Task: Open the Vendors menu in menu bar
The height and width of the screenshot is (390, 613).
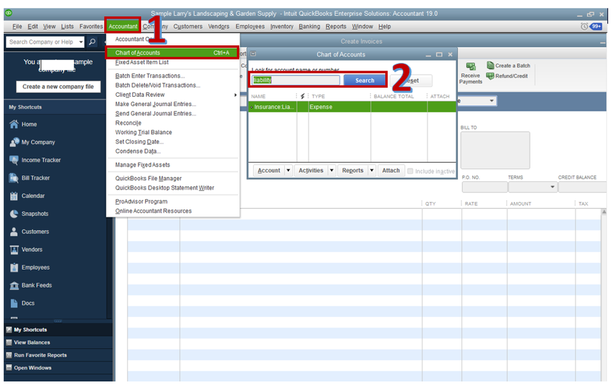Action: [218, 26]
